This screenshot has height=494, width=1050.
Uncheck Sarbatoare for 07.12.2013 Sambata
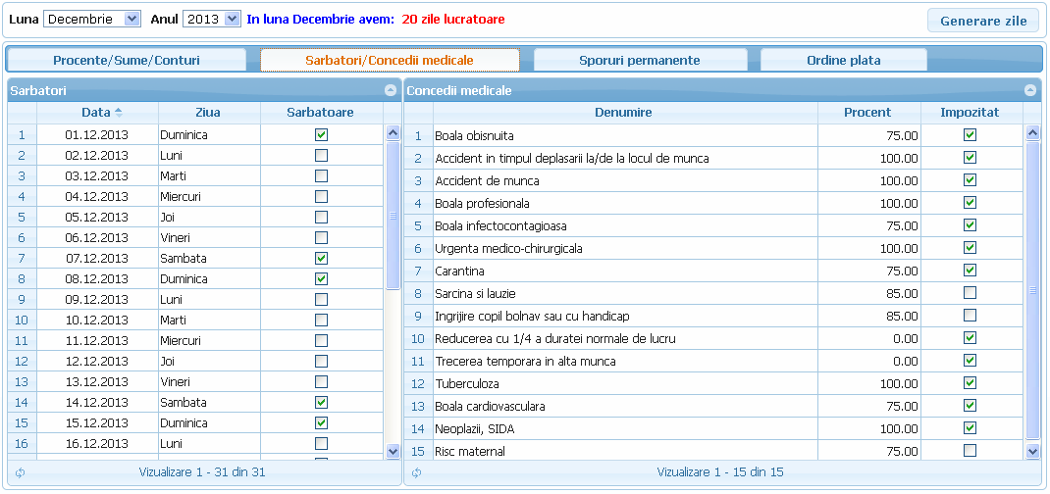pos(322,258)
